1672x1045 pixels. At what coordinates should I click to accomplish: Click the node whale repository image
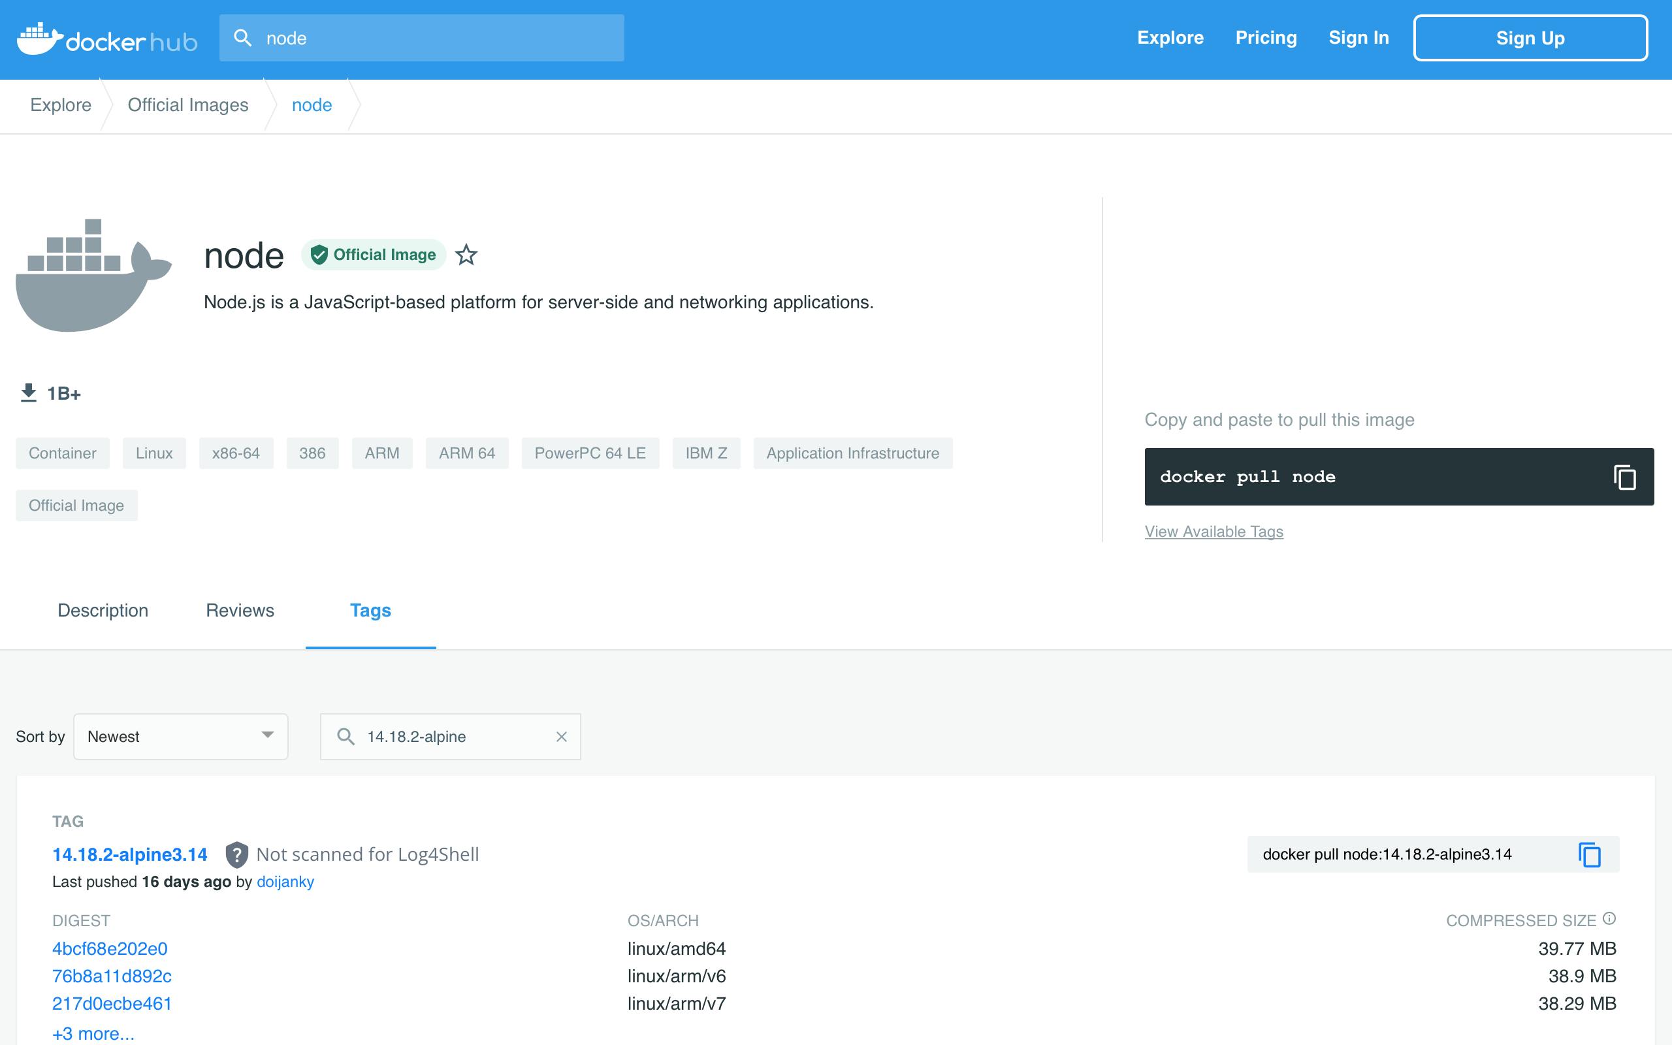click(94, 275)
